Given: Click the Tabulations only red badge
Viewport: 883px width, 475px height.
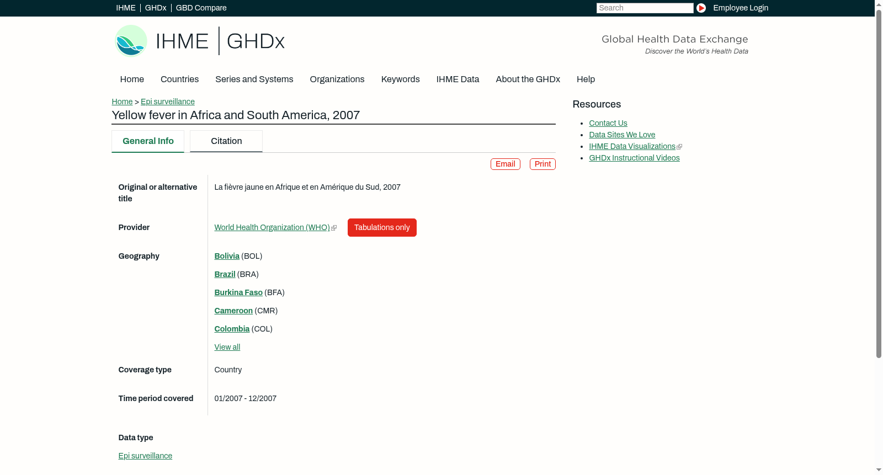Looking at the screenshot, I should (382, 228).
